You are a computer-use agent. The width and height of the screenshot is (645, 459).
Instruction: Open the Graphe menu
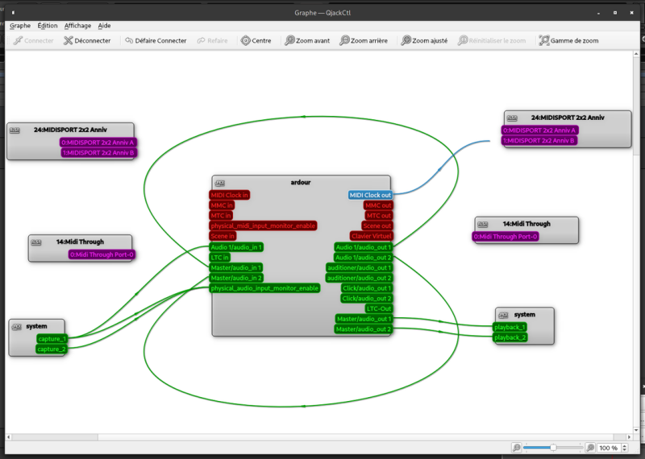(x=20, y=26)
